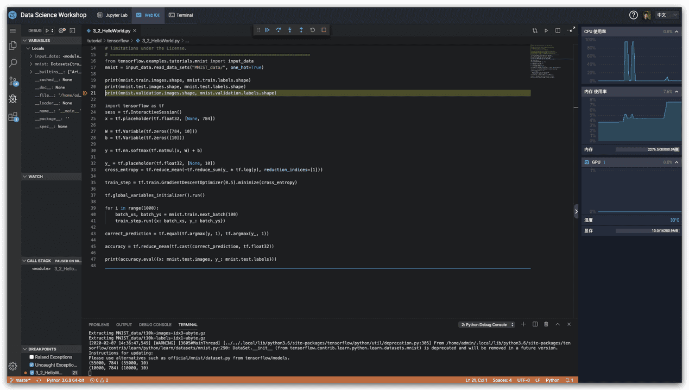Viewport: 689px width, 390px height.
Task: Switch to the Web IDE tab
Action: pos(148,15)
